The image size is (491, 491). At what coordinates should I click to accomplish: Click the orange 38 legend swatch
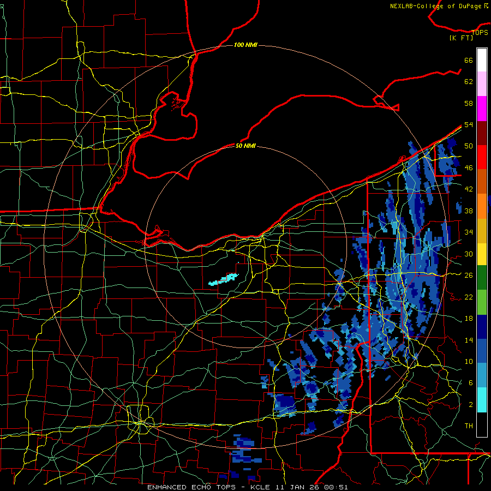coord(482,206)
